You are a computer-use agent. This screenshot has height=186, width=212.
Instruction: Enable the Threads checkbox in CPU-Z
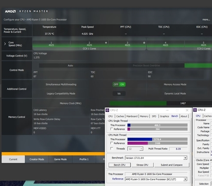[x=112, y=148]
